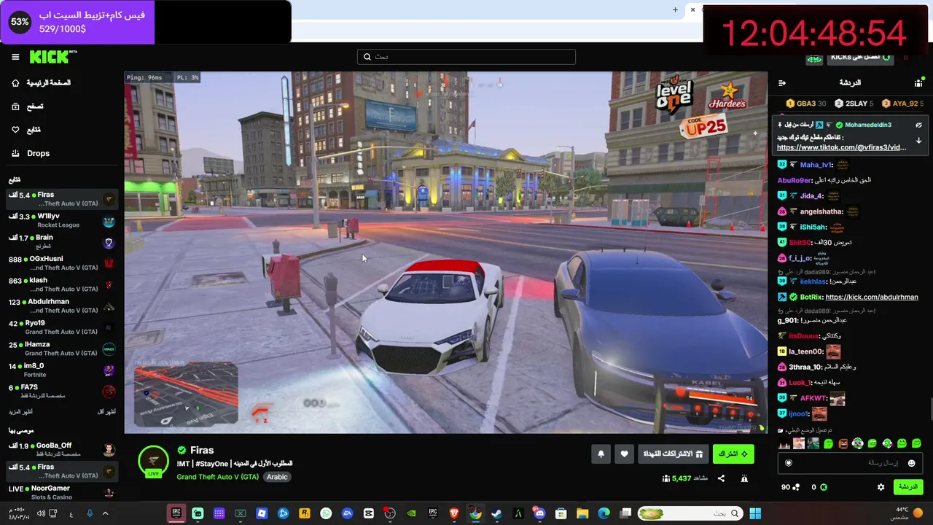The width and height of the screenshot is (933, 525).
Task: Open Abdulrhman channel in sidebar
Action: pyautogui.click(x=62, y=306)
